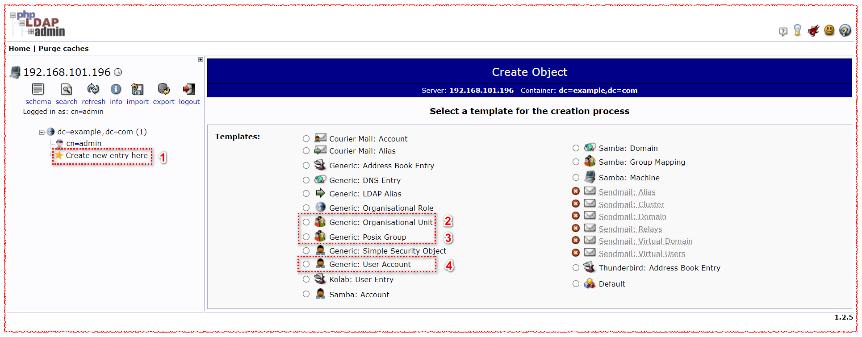Select Courier Mail: Alias radio button
Viewport: 862px width, 337px height.
click(306, 151)
